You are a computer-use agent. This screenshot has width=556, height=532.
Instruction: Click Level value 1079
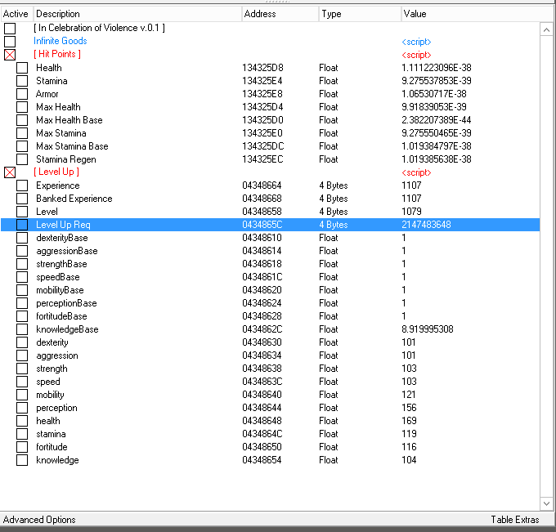click(x=411, y=212)
